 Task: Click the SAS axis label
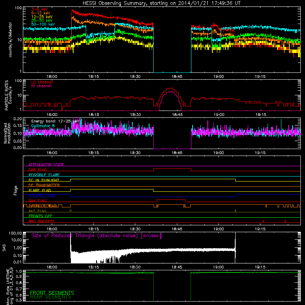coord(4,247)
